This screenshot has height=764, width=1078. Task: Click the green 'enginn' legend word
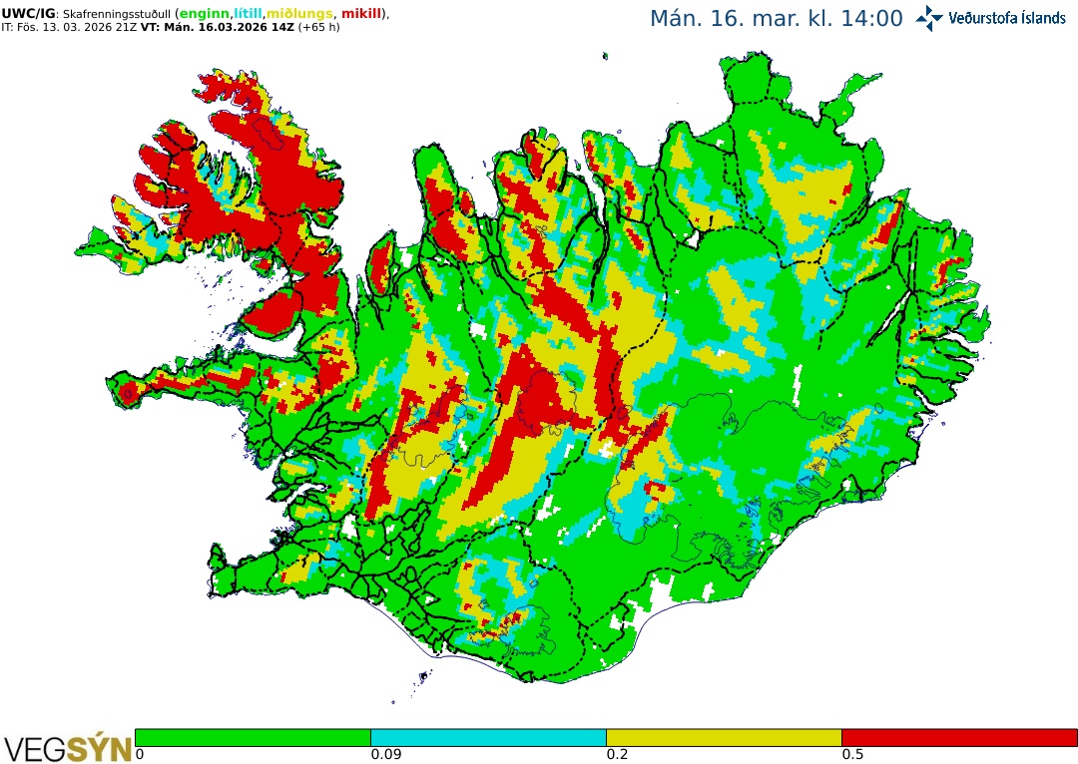point(205,14)
